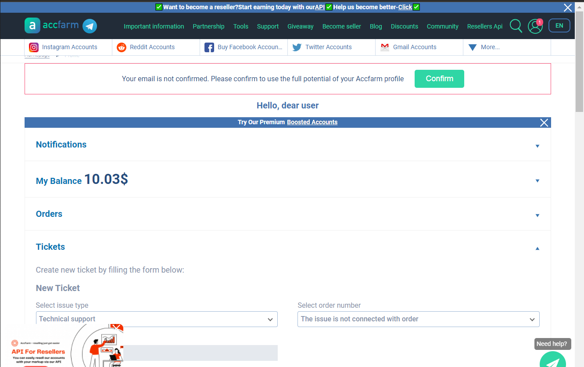Open the Community menu item

443,26
